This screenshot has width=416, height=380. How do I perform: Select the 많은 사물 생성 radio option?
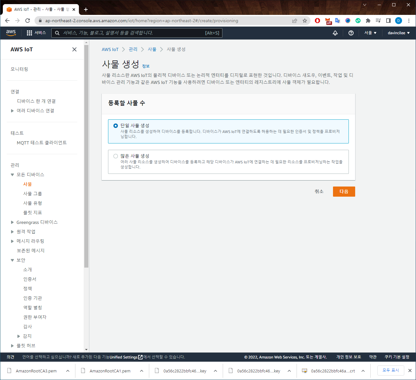click(116, 156)
